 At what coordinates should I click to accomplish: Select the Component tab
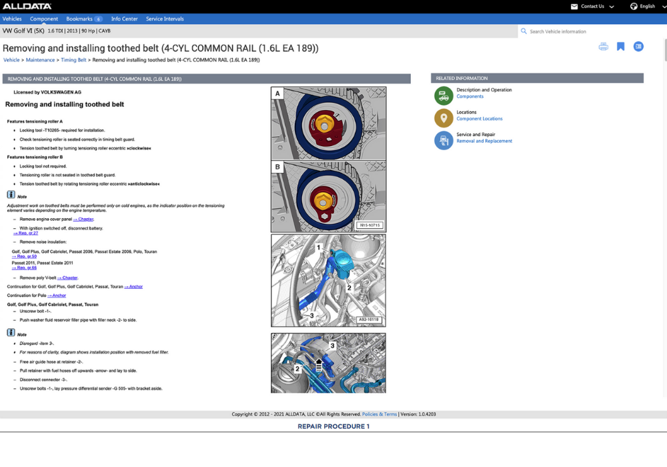44,19
